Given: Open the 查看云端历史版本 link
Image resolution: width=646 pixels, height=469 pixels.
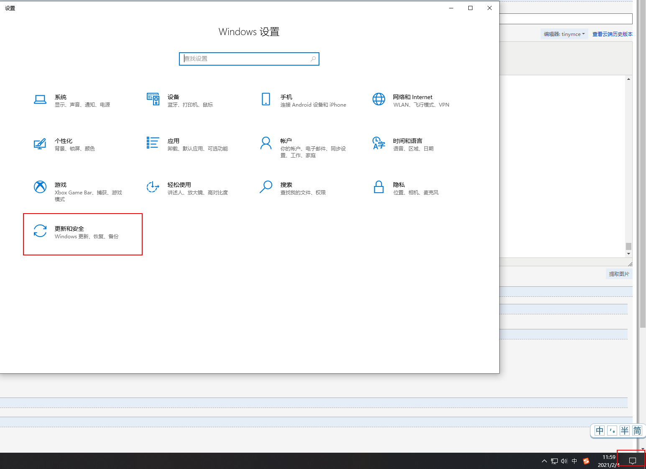Looking at the screenshot, I should click(x=613, y=34).
